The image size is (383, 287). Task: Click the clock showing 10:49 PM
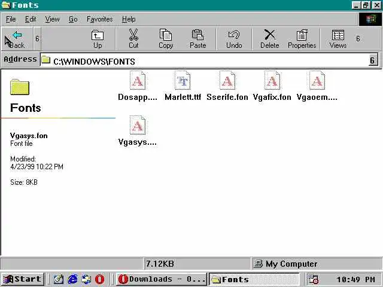pos(355,279)
